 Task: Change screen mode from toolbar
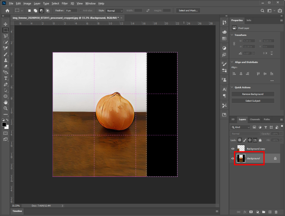click(x=6, y=139)
